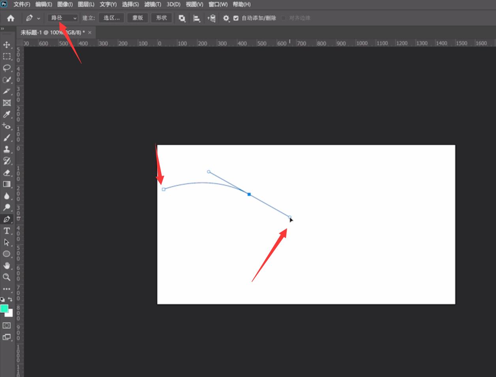Select the Spot Healing Brush tool

coord(7,126)
